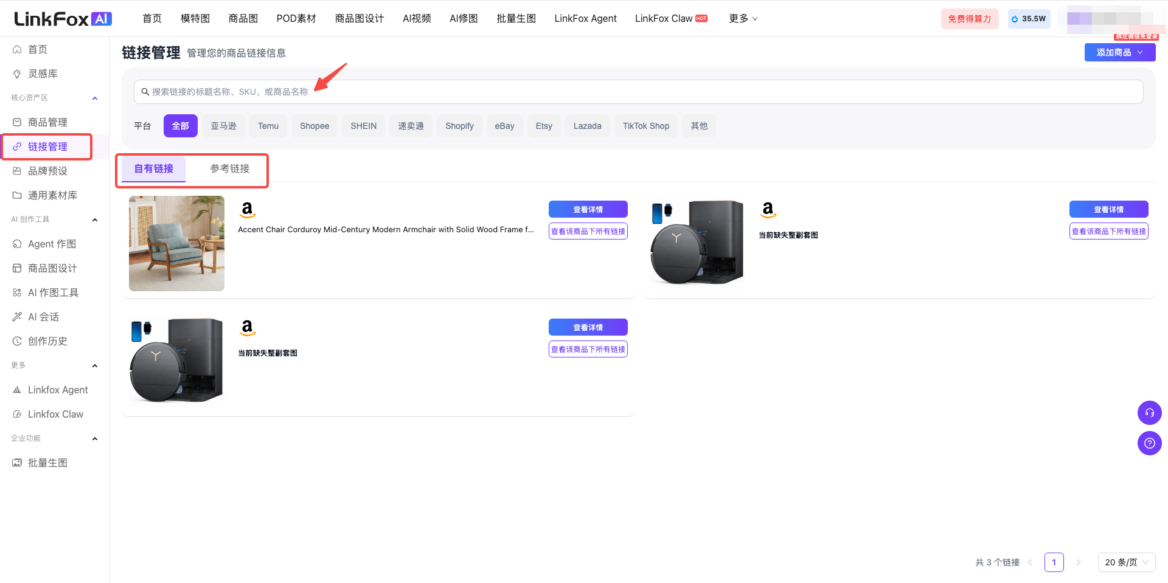The image size is (1168, 583).
Task: Collapse the 更多 sidebar section
Action: tap(95, 365)
